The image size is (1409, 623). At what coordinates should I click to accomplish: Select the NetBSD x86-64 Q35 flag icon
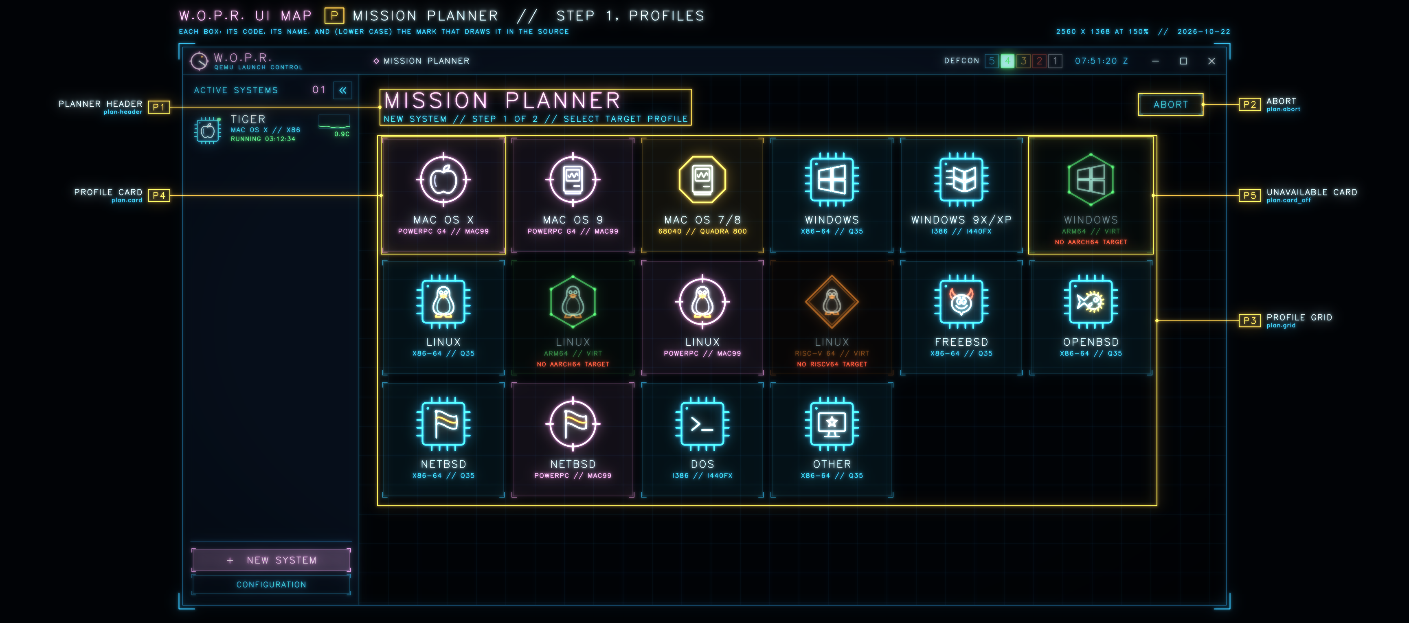443,423
